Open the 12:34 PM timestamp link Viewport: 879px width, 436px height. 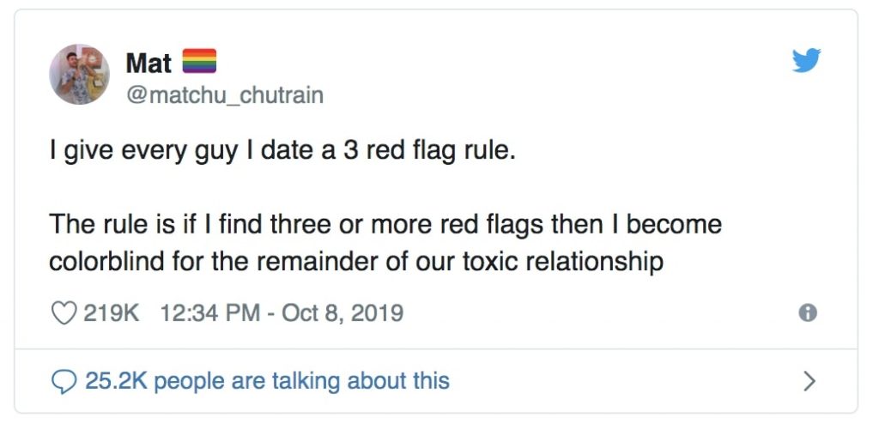click(209, 312)
